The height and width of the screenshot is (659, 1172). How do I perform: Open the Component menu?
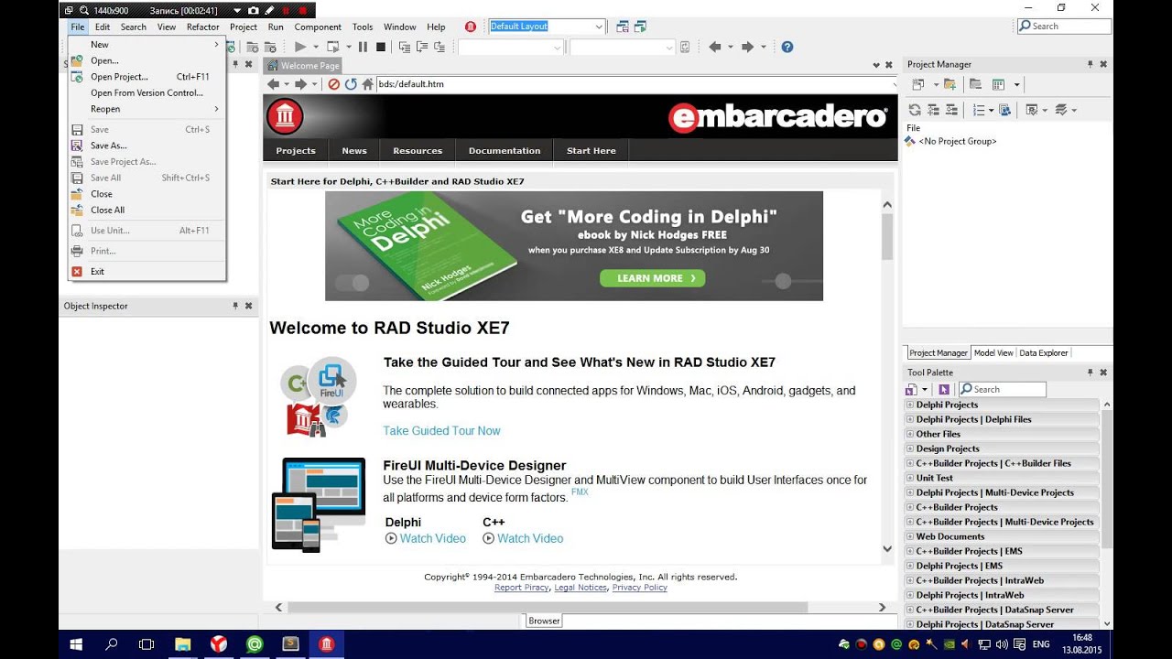click(318, 27)
